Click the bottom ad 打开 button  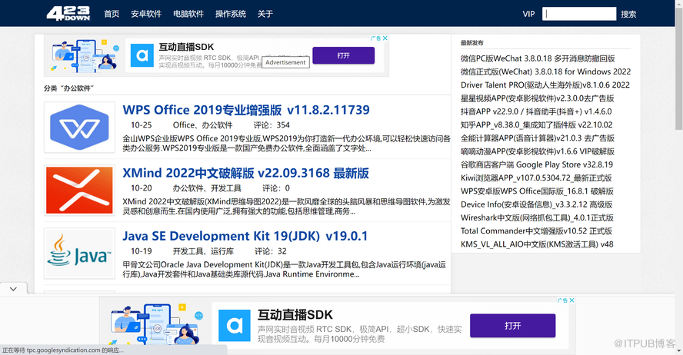coord(513,326)
